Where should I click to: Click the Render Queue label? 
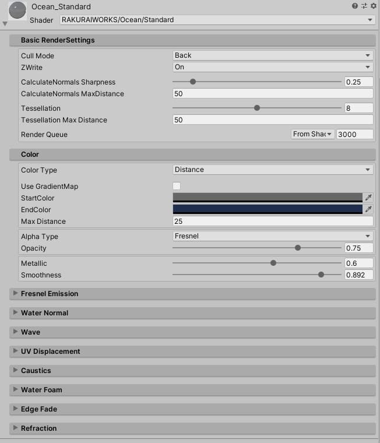[x=44, y=135]
